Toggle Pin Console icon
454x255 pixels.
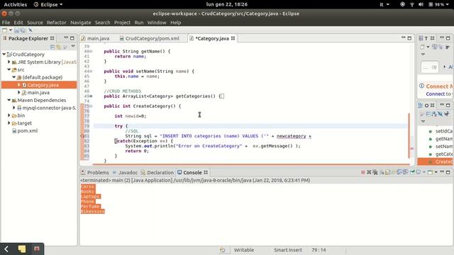[x=412, y=172]
